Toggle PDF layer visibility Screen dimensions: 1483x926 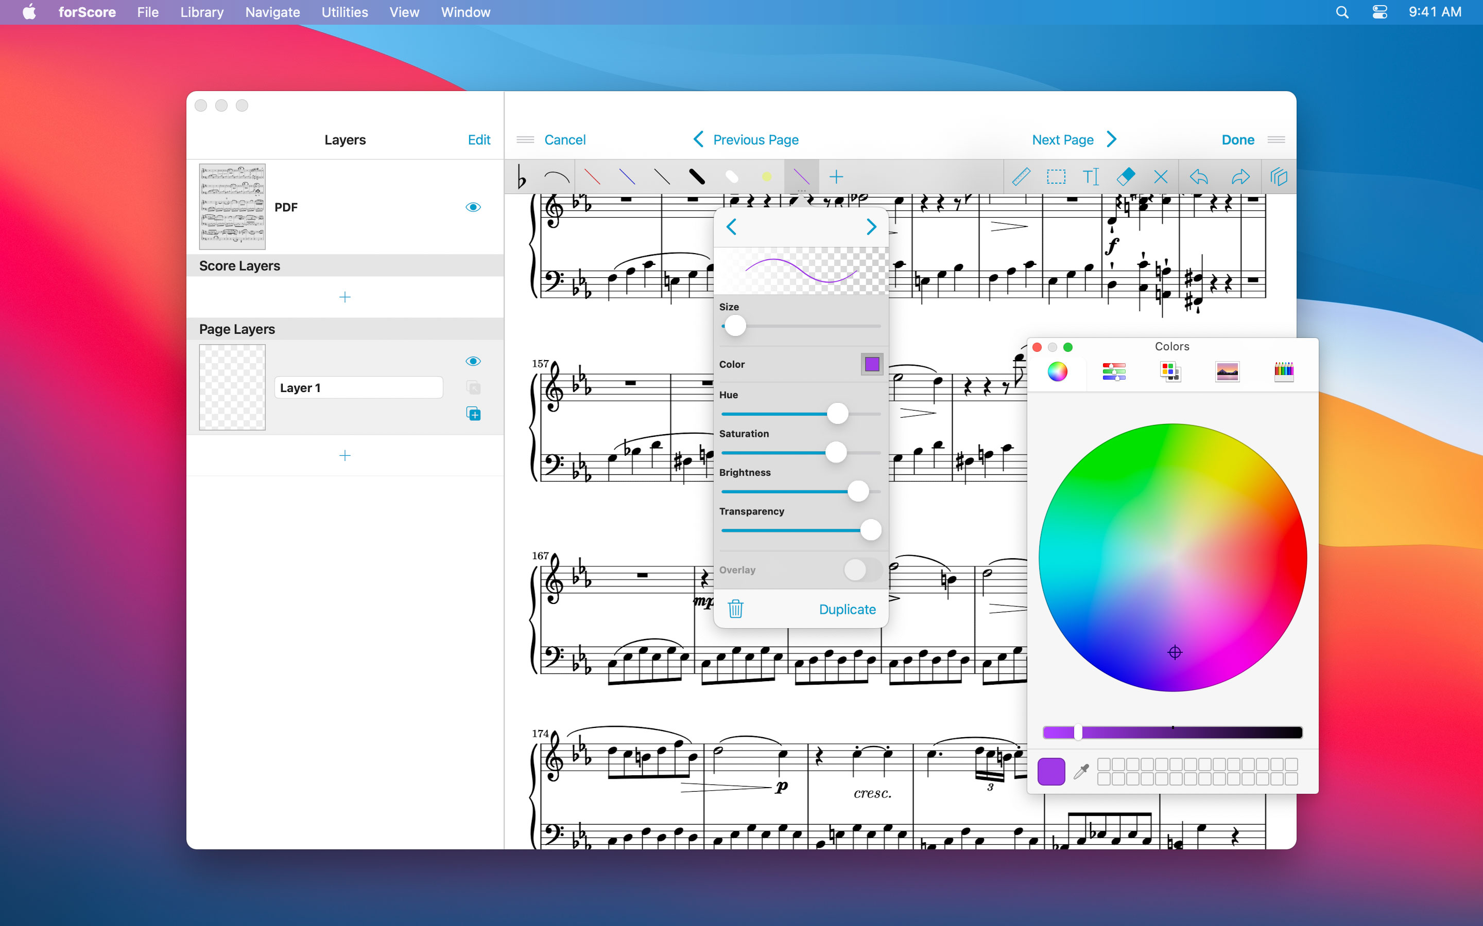pyautogui.click(x=473, y=207)
